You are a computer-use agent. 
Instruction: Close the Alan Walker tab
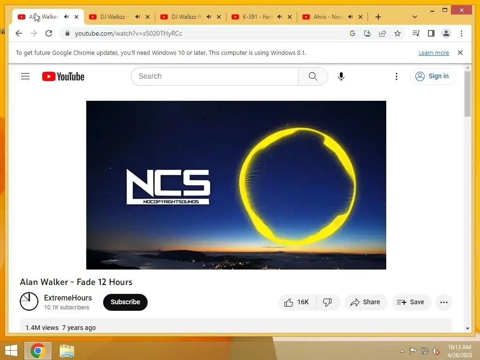pyautogui.click(x=76, y=17)
